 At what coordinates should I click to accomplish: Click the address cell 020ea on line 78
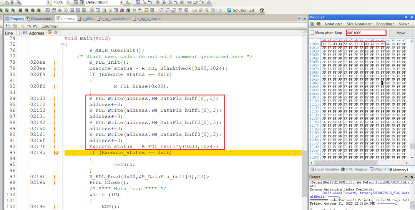(x=38, y=62)
